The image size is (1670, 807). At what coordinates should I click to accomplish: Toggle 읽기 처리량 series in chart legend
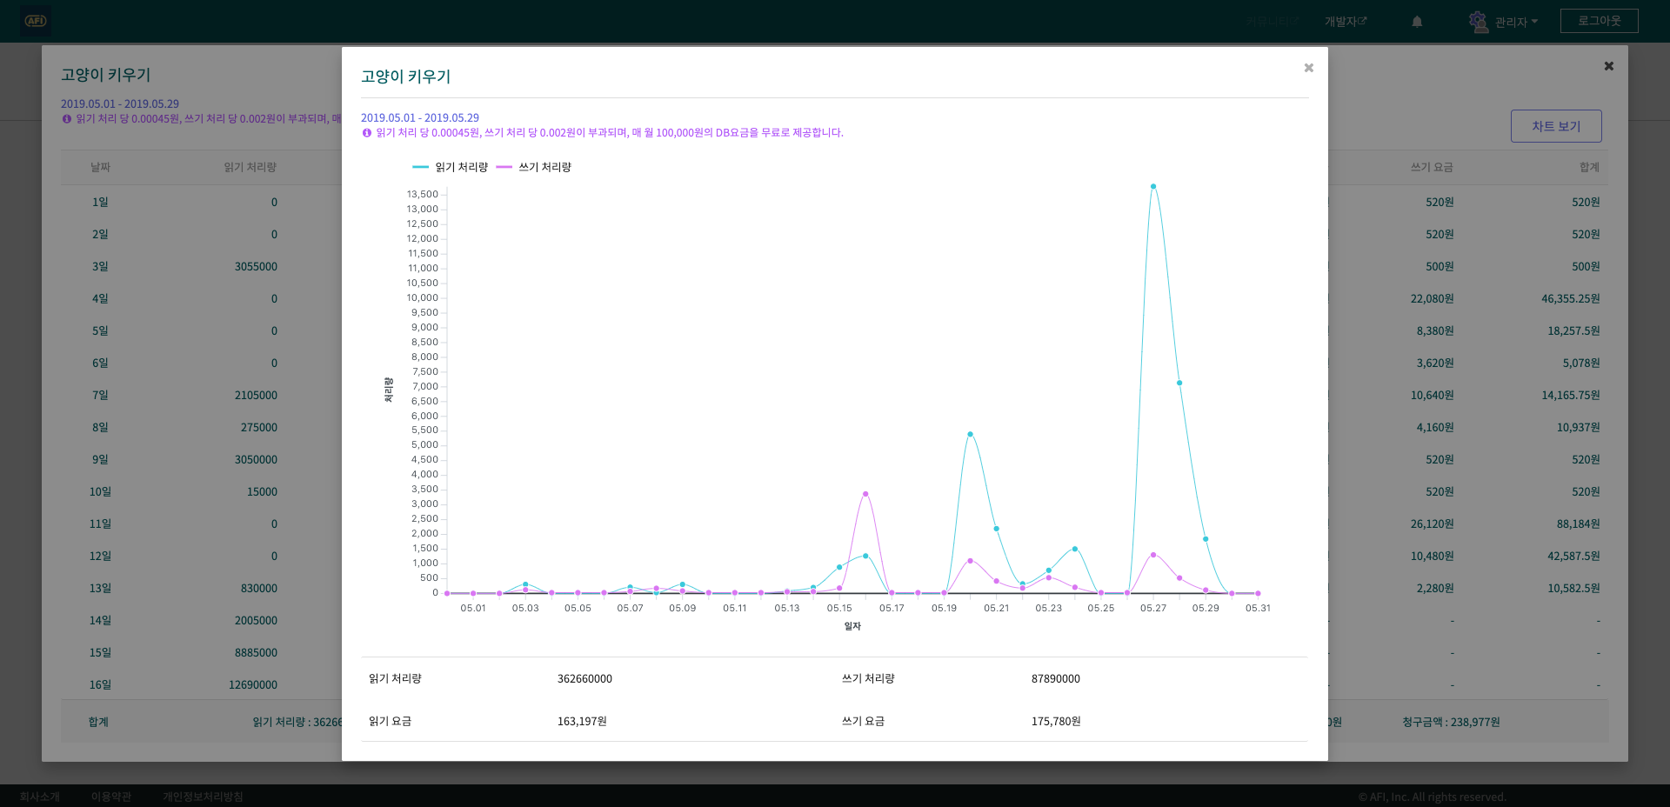pos(450,167)
